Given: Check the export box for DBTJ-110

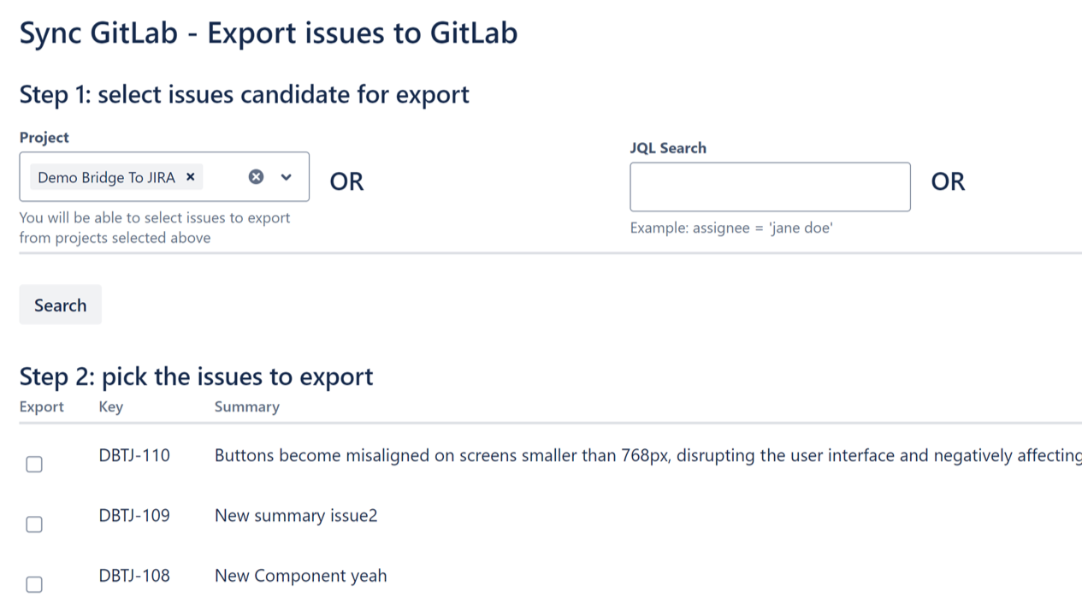Looking at the screenshot, I should click(x=34, y=464).
